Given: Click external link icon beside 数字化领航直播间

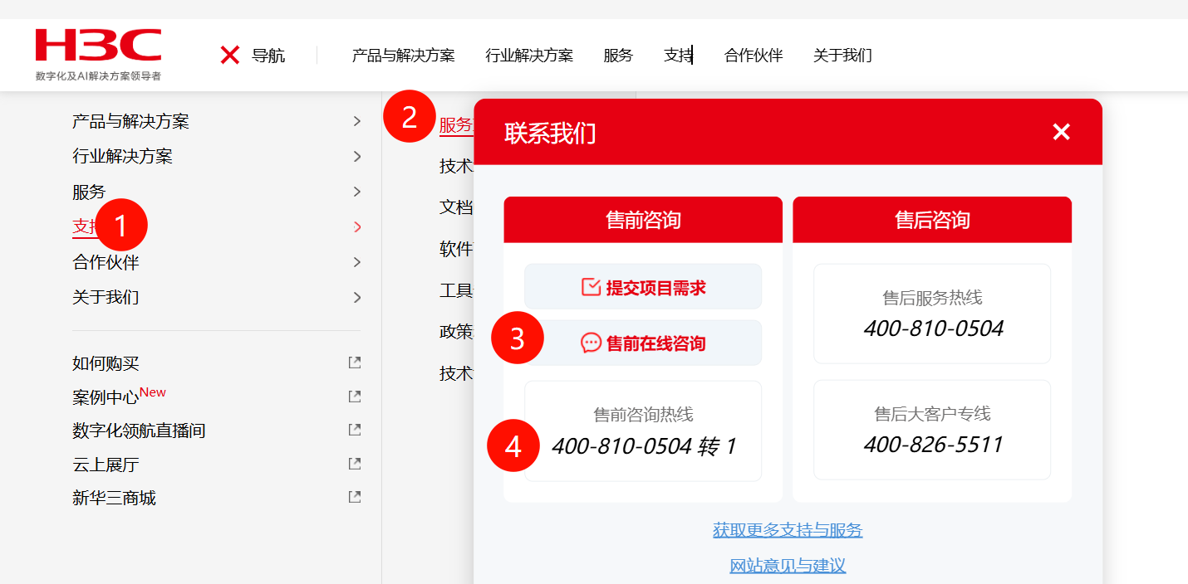Looking at the screenshot, I should click(355, 430).
